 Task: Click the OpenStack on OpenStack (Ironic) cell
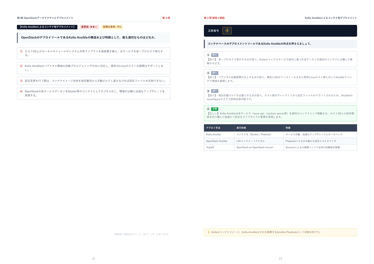(259, 148)
